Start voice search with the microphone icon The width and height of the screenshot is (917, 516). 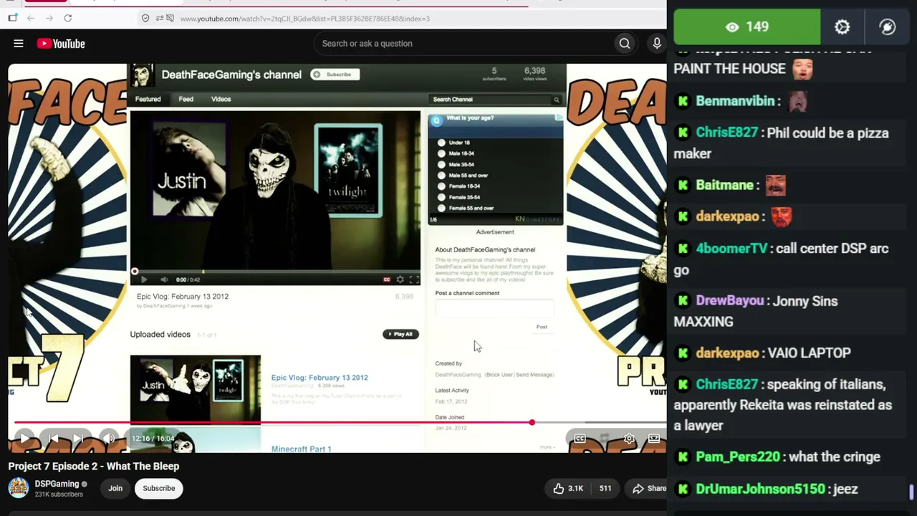click(x=657, y=44)
